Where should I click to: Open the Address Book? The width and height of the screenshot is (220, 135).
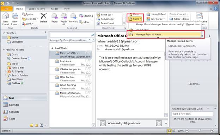point(179,19)
